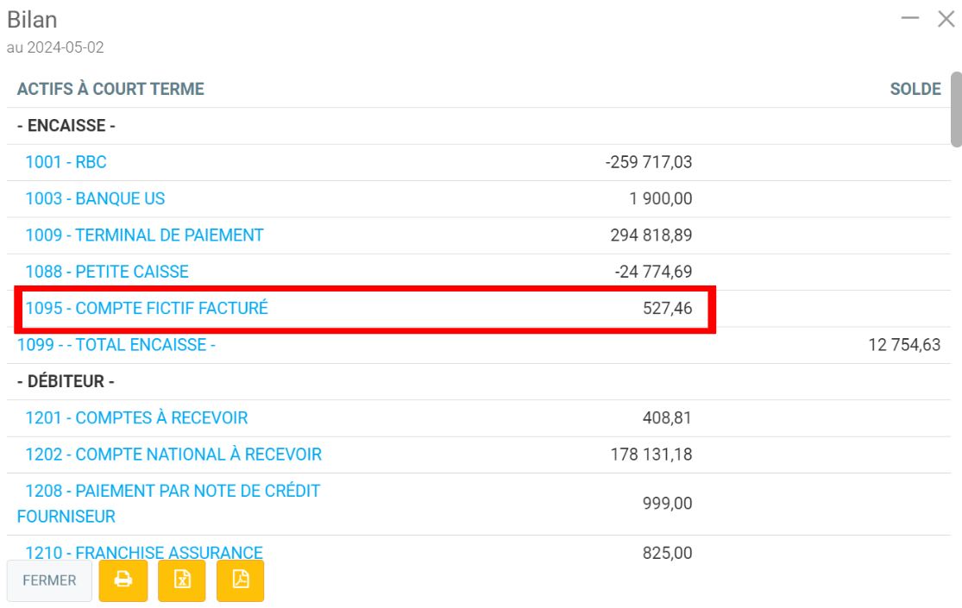Click 1095 - COMPTE FICTIF FACTURÉ link

pyautogui.click(x=147, y=308)
